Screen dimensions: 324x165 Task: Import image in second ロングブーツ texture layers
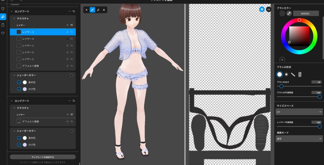(x=72, y=114)
